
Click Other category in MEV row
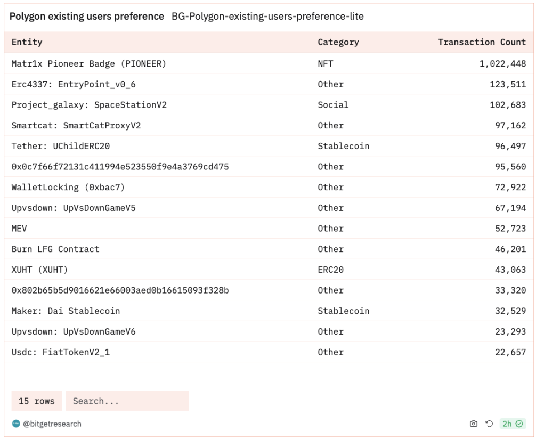(330, 229)
